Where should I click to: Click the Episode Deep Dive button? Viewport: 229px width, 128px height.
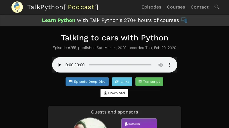click(87, 82)
